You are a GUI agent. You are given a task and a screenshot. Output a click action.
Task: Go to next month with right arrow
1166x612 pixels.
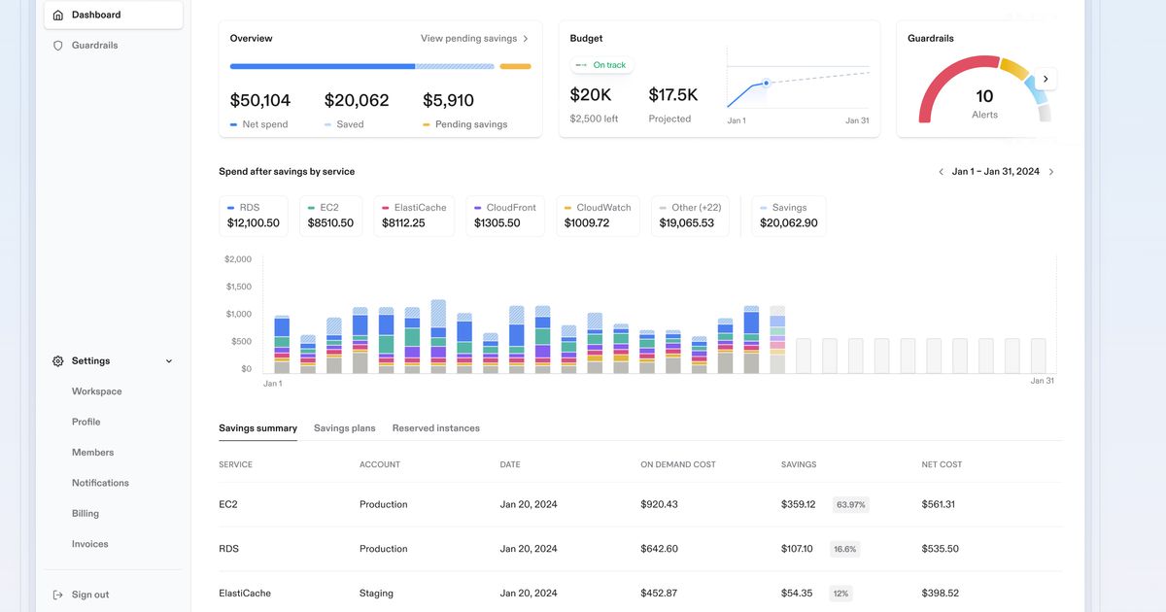[1051, 172]
